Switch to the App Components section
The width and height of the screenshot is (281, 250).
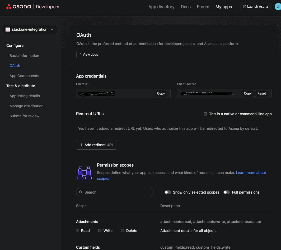24,76
